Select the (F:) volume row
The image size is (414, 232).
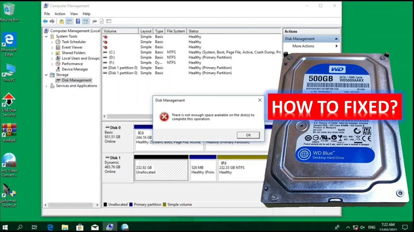(x=191, y=63)
